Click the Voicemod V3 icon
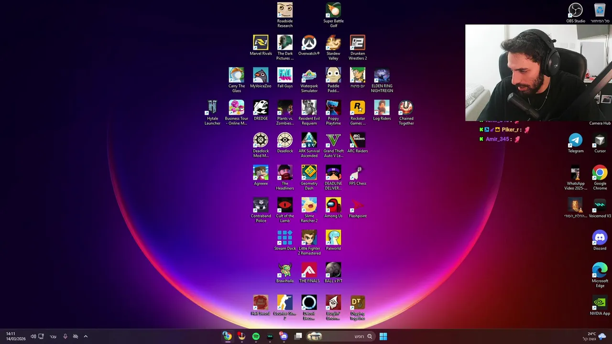612x344 pixels. [600, 208]
